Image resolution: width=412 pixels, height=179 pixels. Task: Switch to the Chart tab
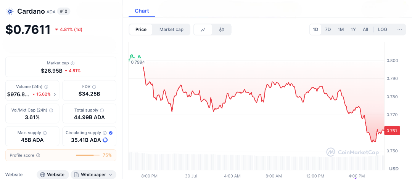(142, 11)
